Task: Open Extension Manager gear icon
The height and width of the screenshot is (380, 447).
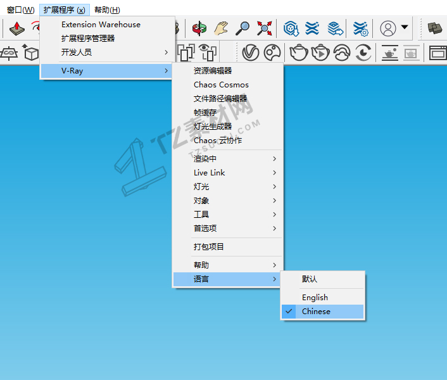Action: pyautogui.click(x=360, y=28)
